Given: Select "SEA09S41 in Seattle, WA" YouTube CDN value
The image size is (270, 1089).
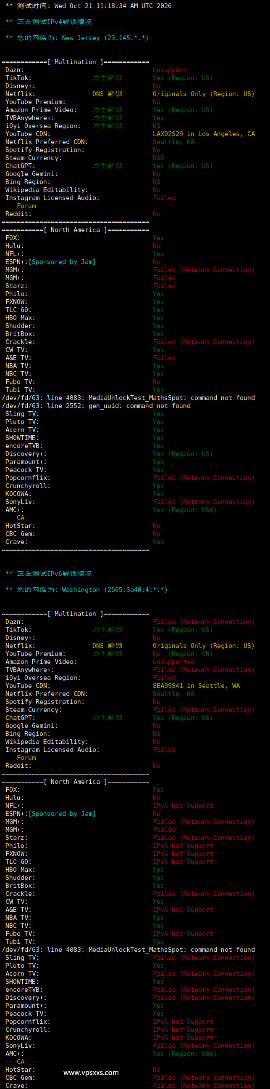Looking at the screenshot, I should click(196, 686).
